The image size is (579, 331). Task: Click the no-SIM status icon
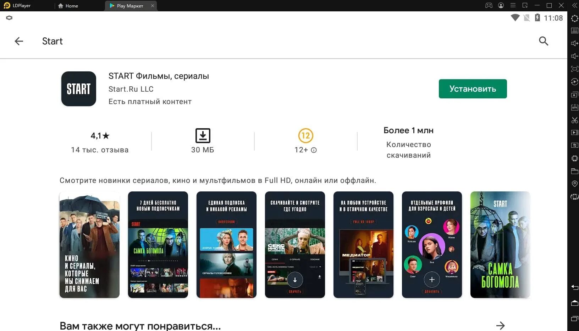tap(527, 18)
